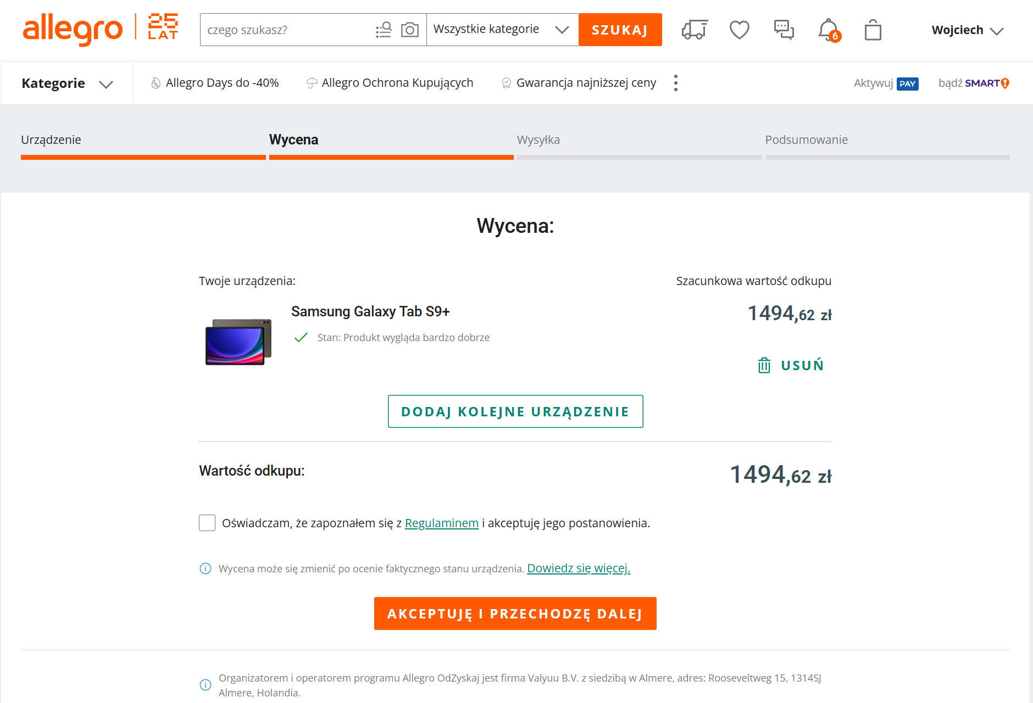The width and height of the screenshot is (1033, 703).
Task: Open the delivery truck icon
Action: pos(695,30)
